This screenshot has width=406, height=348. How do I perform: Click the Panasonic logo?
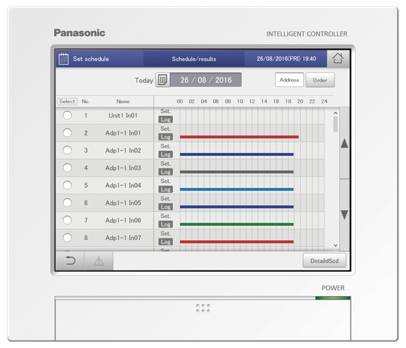point(79,33)
